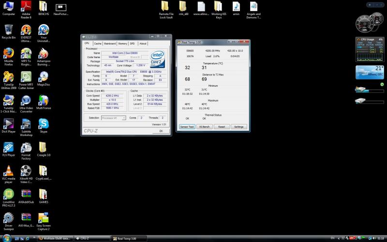The image size is (387, 242).
Task: Launch LimeWire PRO 4.17.3
Action: click(x=9, y=198)
